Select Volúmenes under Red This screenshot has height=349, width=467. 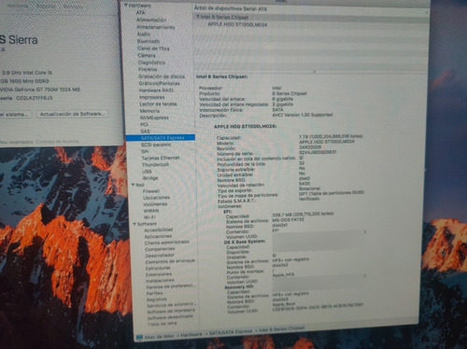click(x=155, y=204)
